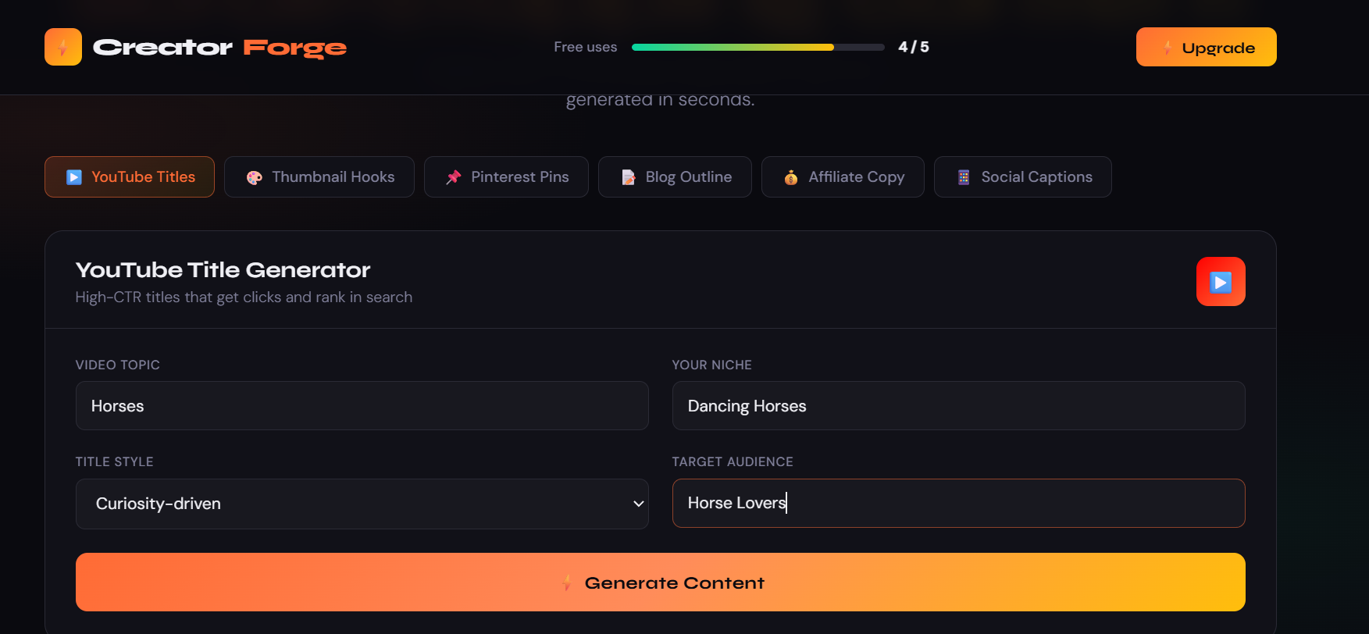Click the Upgrade button
This screenshot has height=634, width=1369.
tap(1206, 47)
